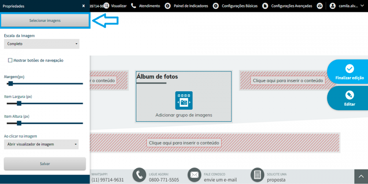Click the calculator icon for Solicite uma proposta
This screenshot has height=184, width=368.
pos(258,175)
